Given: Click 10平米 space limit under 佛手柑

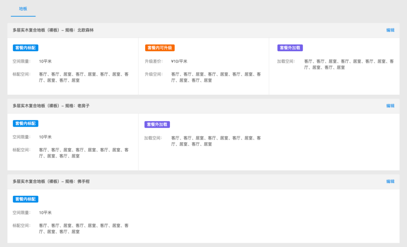Looking at the screenshot, I should click(45, 212).
